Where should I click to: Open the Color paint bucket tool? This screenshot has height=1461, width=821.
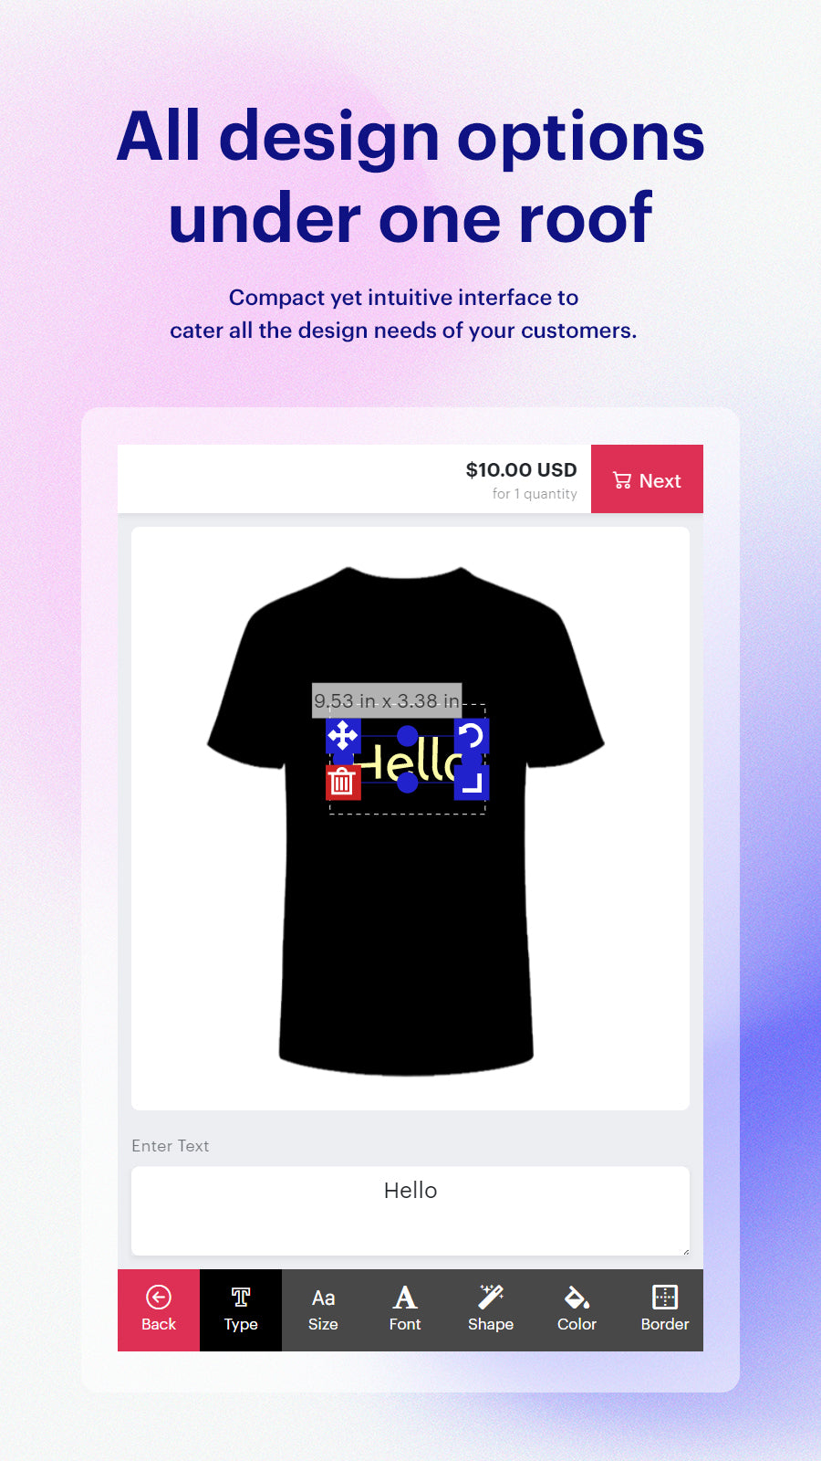pyautogui.click(x=577, y=1310)
